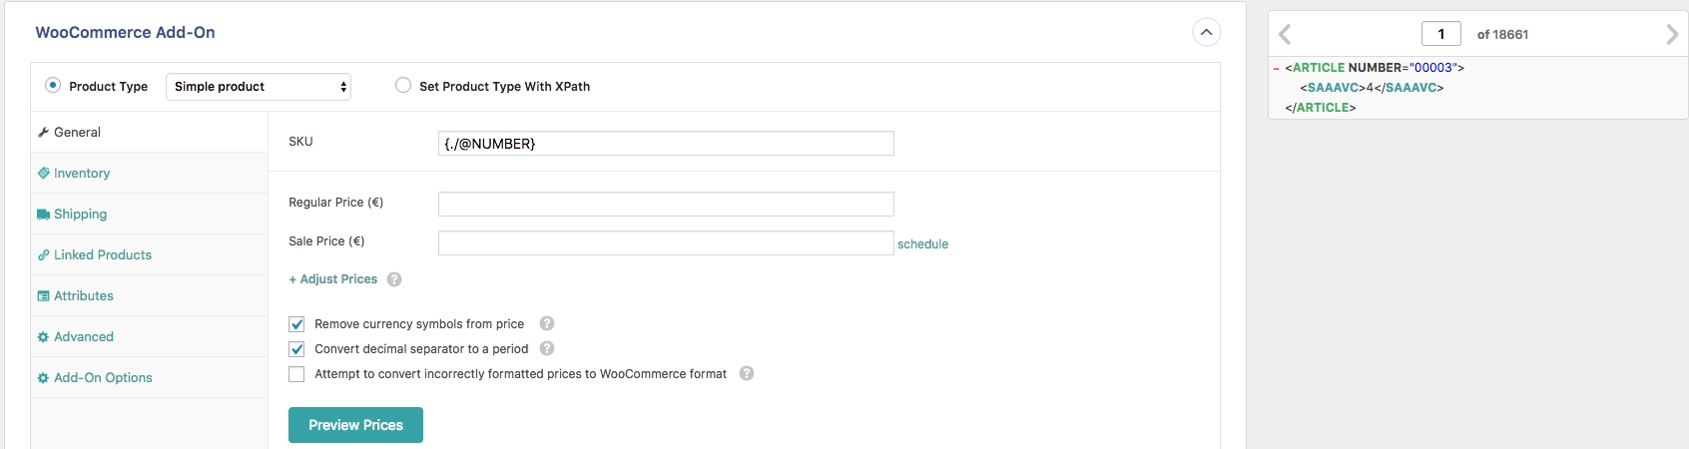Select Set Product Type With XPath radio
1689x449 pixels.
403,85
